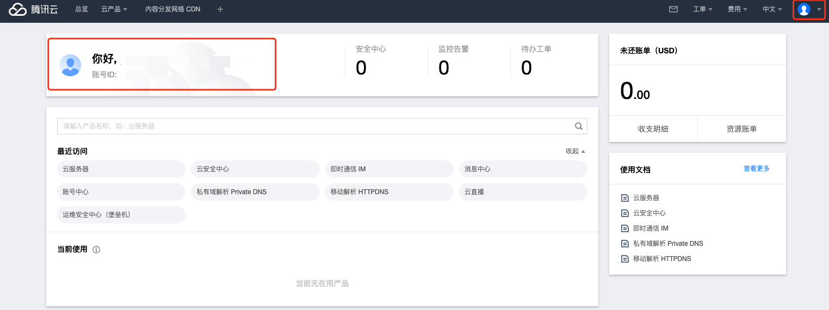Expand the 云产品 dropdown menu
829x310 pixels.
click(x=114, y=9)
